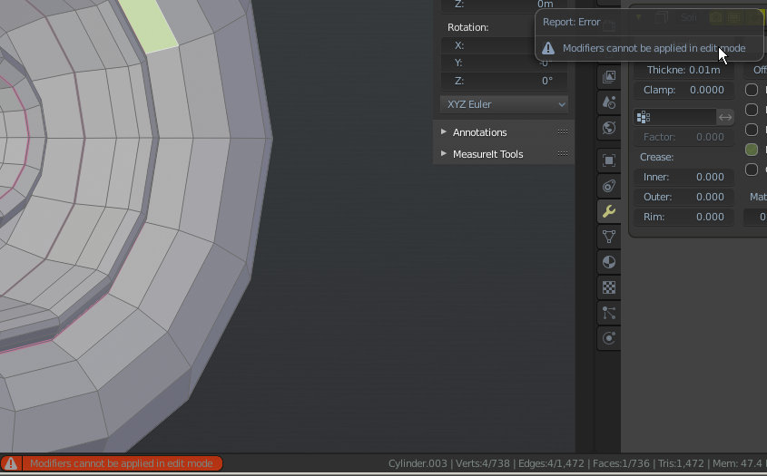Click the invert vertex group arrow button
Screen dimensions: 767x476
tap(725, 117)
